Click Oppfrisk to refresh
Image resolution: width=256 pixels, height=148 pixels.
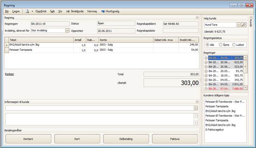(x=41, y=11)
